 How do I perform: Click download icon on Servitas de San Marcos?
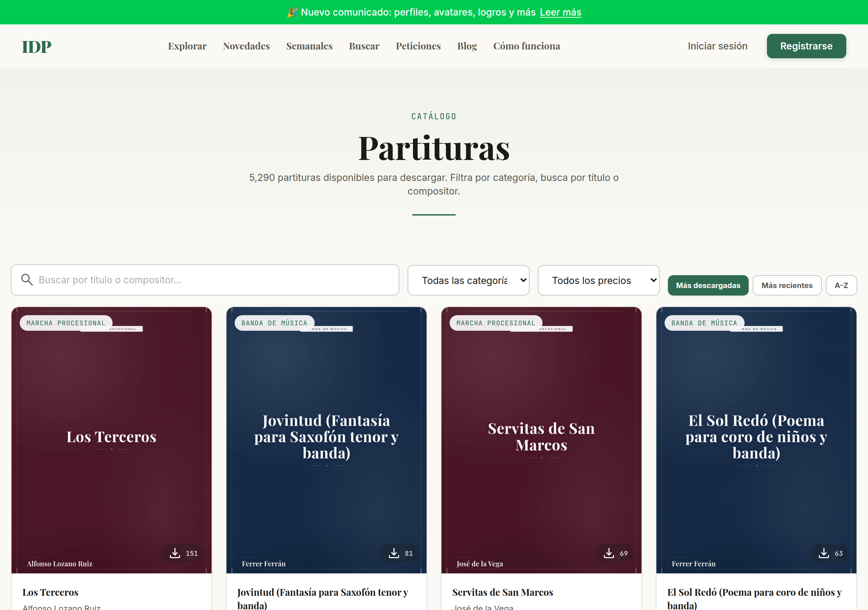[609, 553]
